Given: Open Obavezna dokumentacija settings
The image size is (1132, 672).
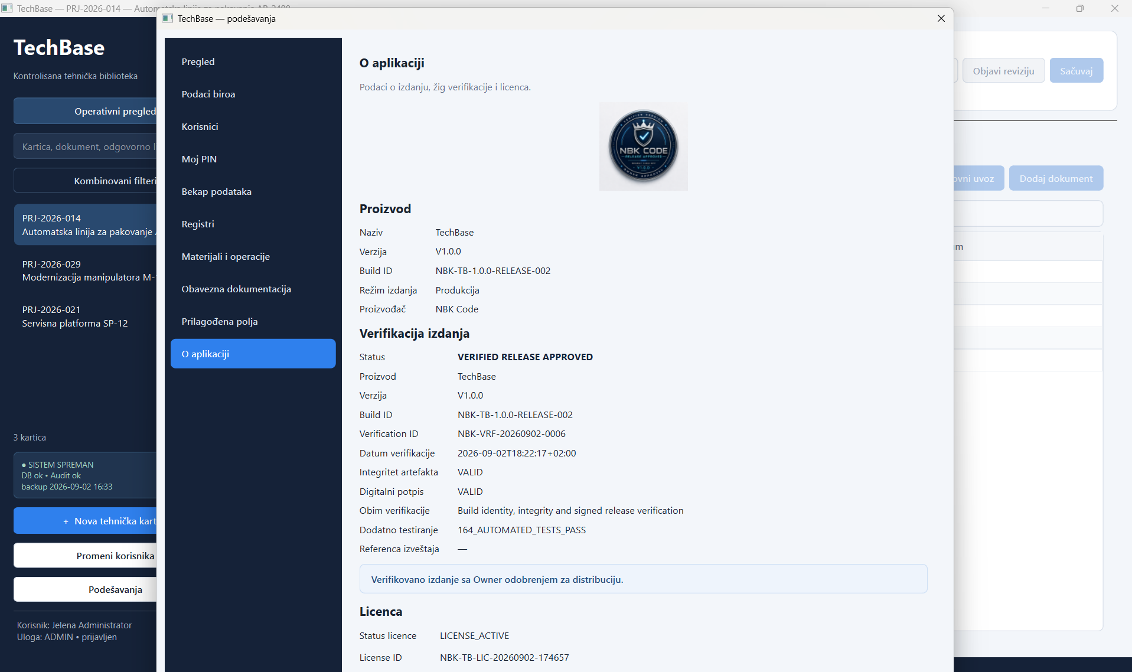Looking at the screenshot, I should 253,289.
